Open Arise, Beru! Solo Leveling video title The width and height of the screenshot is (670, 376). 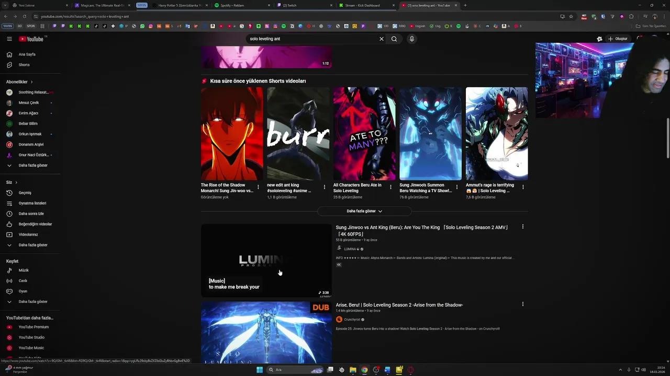399,305
